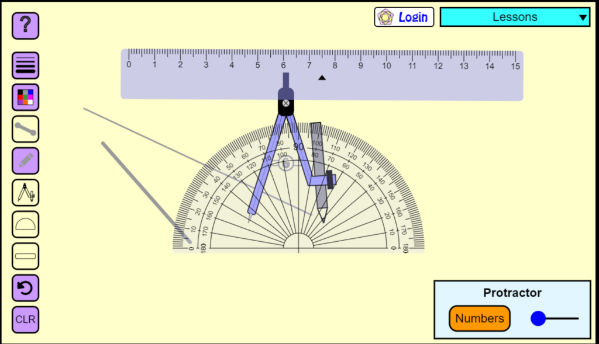The width and height of the screenshot is (599, 344).
Task: Clear the canvas with CLR
Action: point(25,319)
